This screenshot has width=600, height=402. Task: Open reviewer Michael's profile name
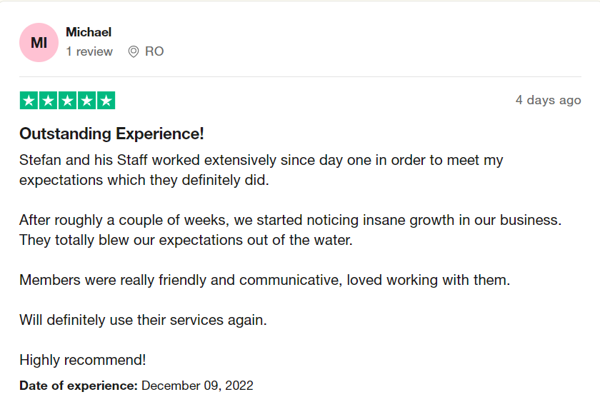tap(89, 32)
